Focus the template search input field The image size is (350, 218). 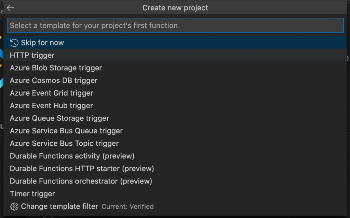[x=175, y=25]
